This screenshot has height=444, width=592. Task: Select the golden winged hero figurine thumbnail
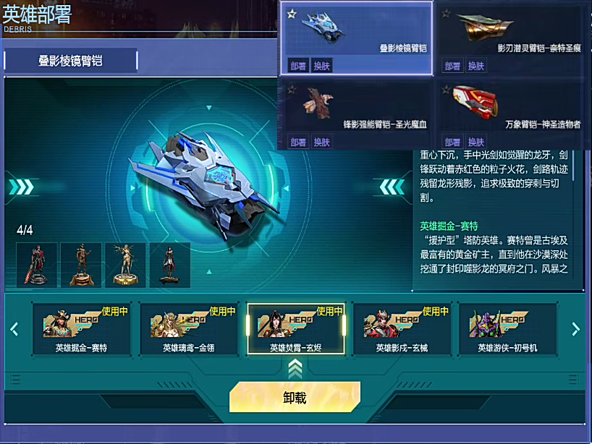click(x=125, y=265)
